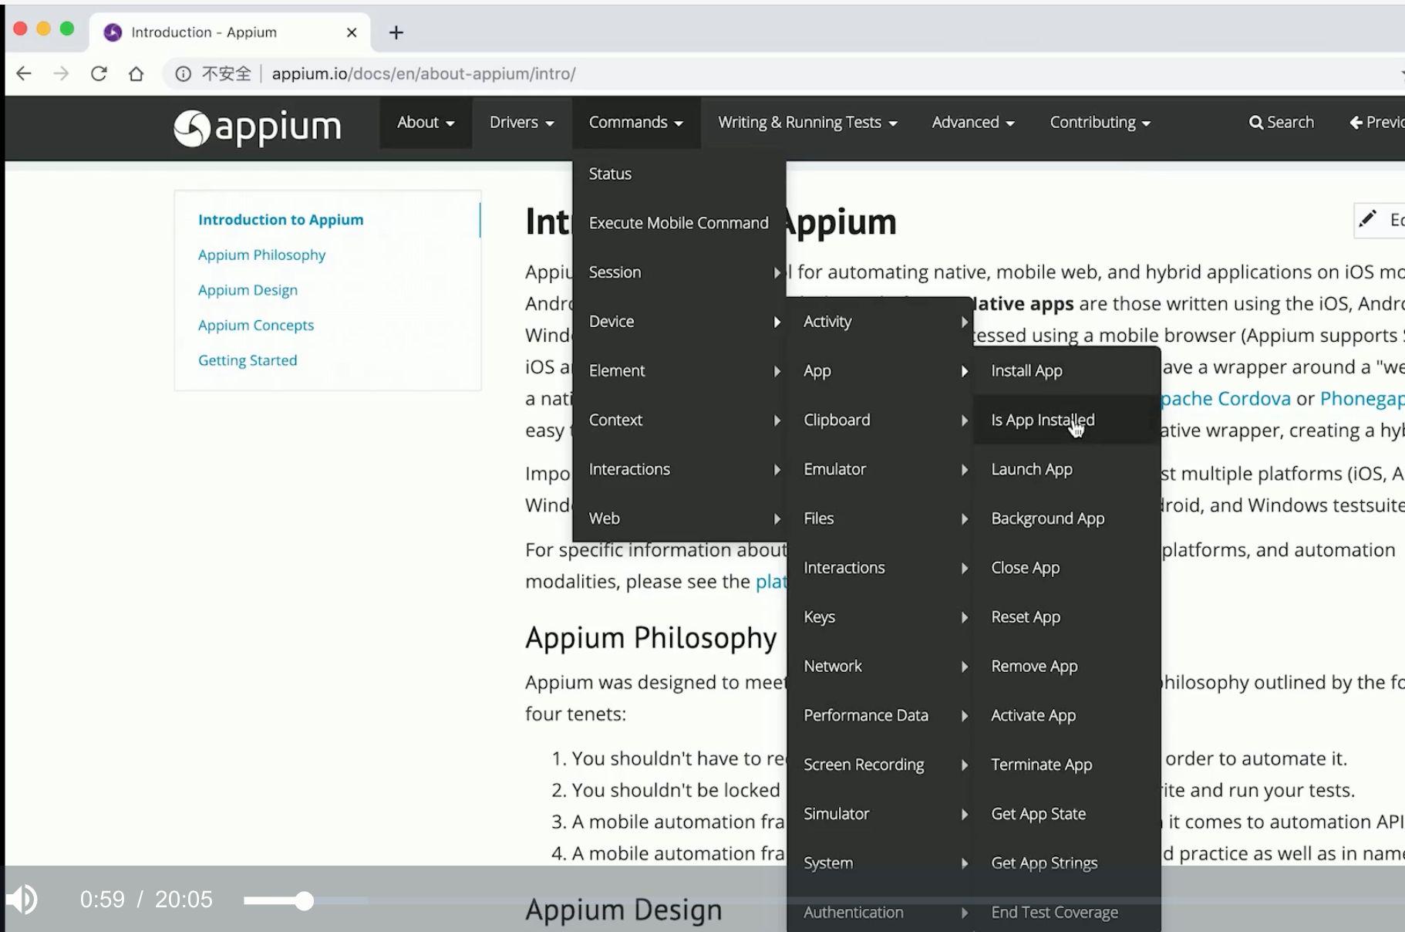This screenshot has height=932, width=1405.
Task: Open a new tab with the plus icon
Action: click(396, 32)
